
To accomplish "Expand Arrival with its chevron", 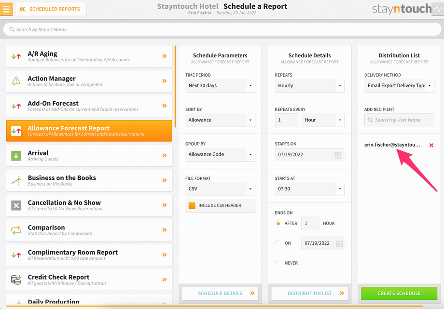I will (x=164, y=155).
